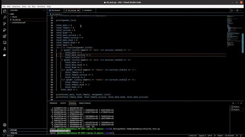The width and height of the screenshot is (245, 137).
Task: Click the Python language mode indicator
Action: click(x=220, y=135)
